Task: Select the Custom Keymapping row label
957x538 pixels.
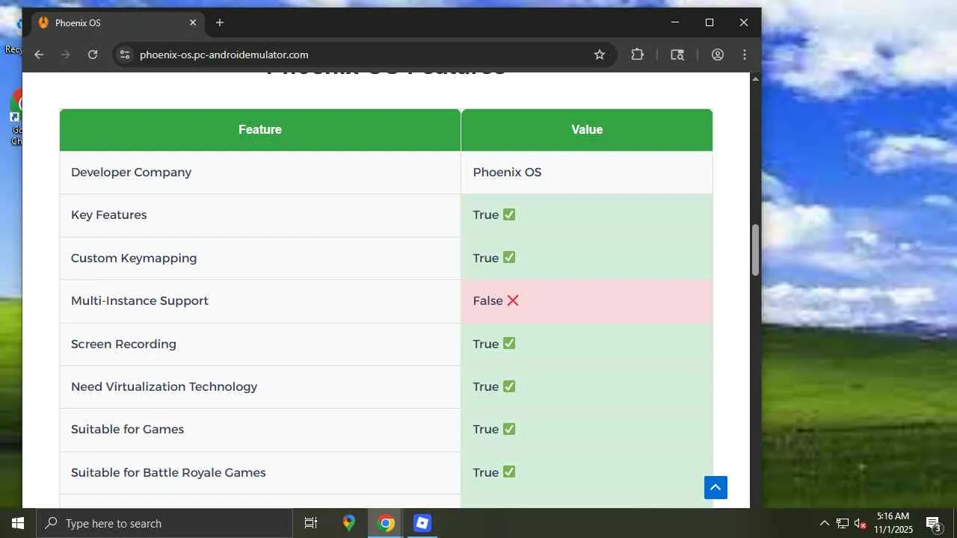Action: [x=134, y=259]
